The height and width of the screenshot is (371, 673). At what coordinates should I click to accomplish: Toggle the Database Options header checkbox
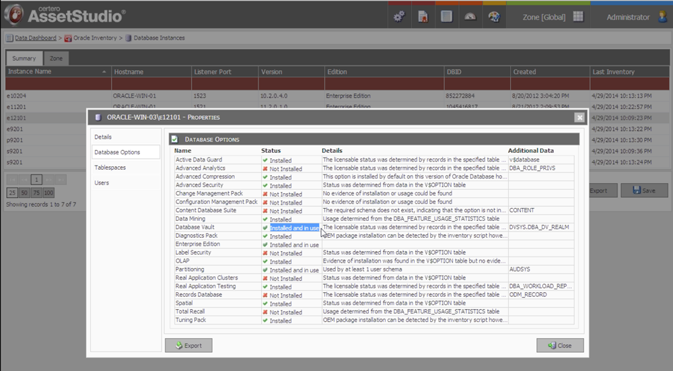coord(174,139)
